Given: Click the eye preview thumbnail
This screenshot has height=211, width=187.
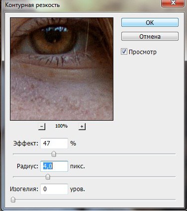Looking at the screenshot, I should pos(62,69).
